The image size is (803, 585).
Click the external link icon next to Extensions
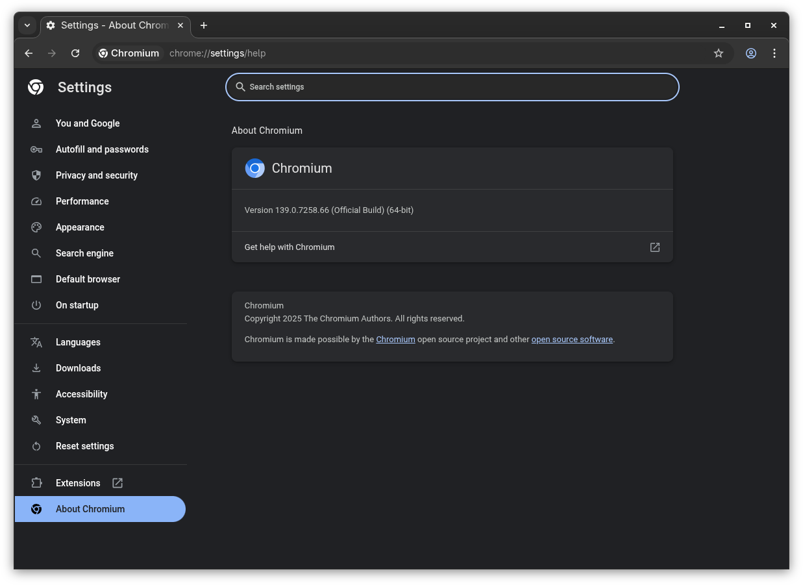[117, 483]
